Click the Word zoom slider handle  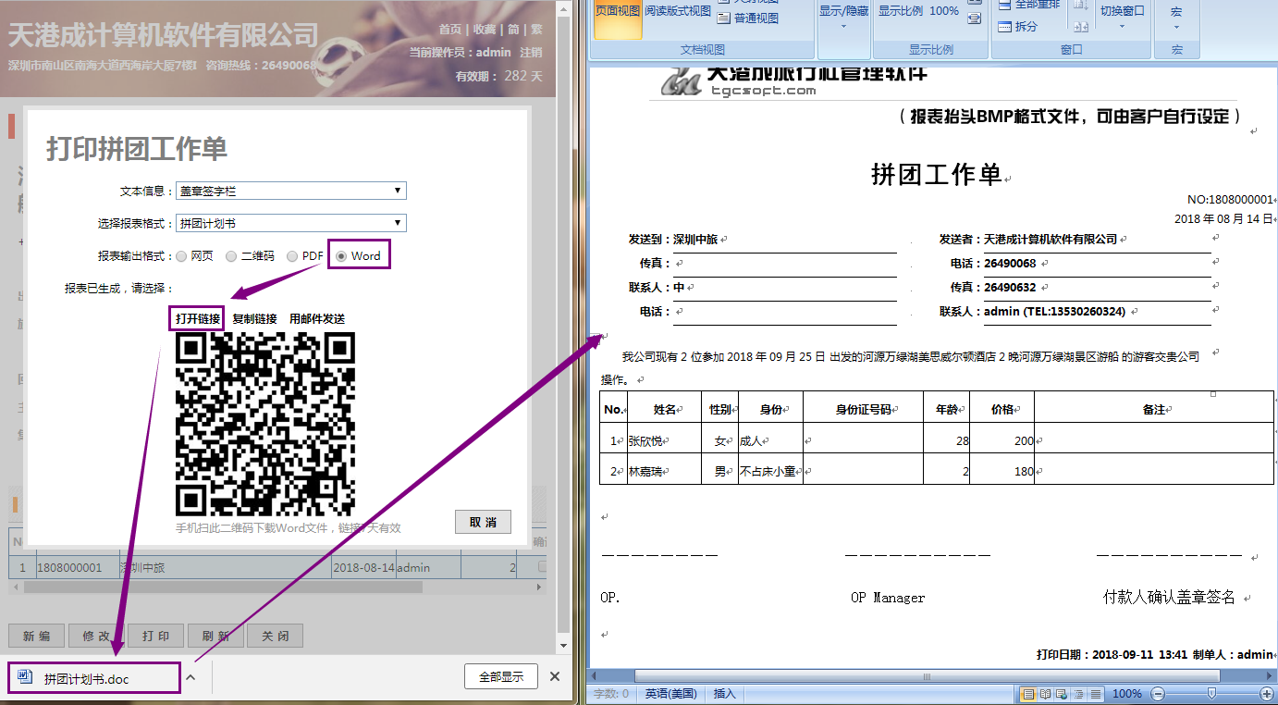tap(1211, 694)
